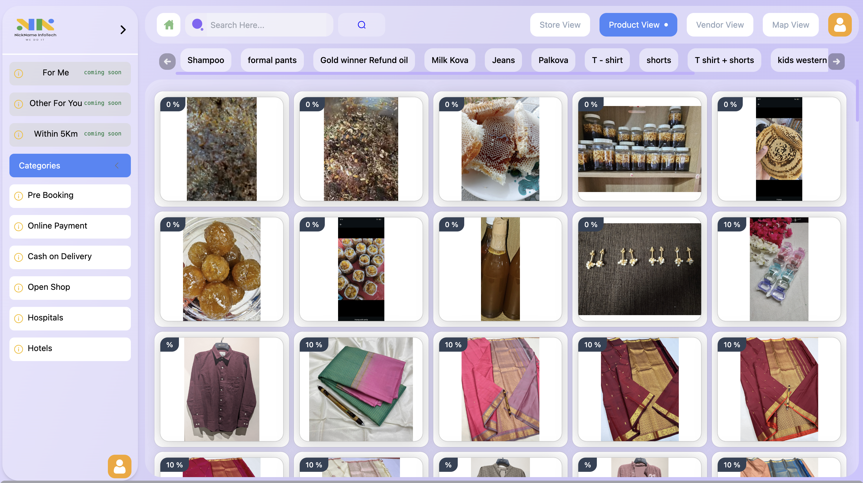
Task: Switch to Store View
Action: [560, 24]
